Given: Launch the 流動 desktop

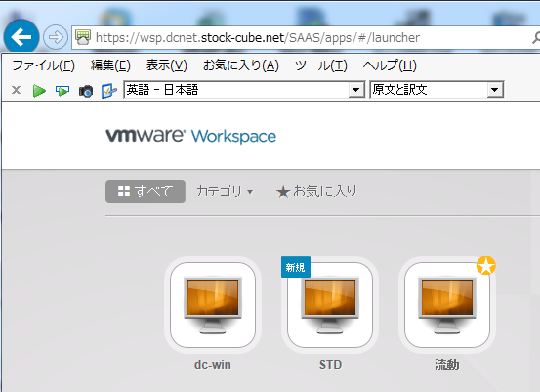Looking at the screenshot, I should coord(447,305).
